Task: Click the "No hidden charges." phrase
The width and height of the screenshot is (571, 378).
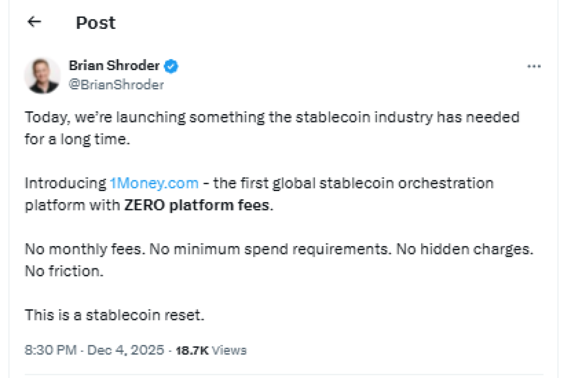Action: coord(464,249)
